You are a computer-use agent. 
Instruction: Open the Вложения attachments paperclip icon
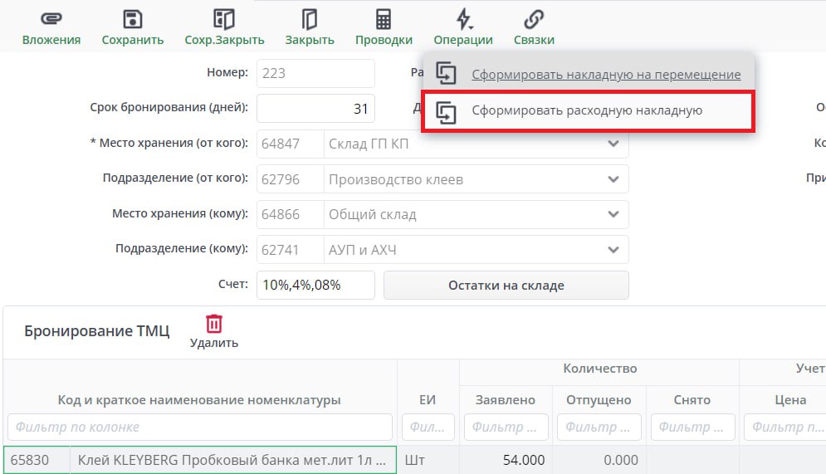pyautogui.click(x=51, y=20)
